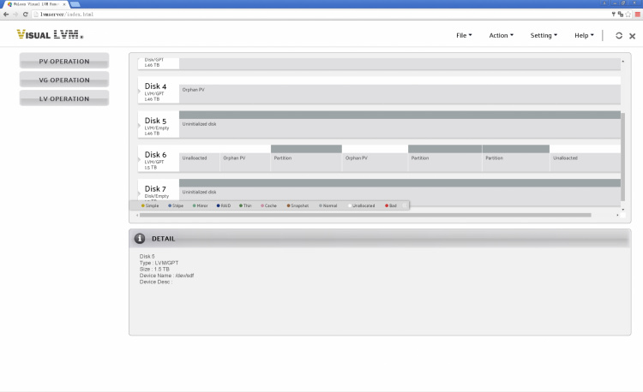
Task: Open the Action dropdown menu
Action: pyautogui.click(x=501, y=35)
